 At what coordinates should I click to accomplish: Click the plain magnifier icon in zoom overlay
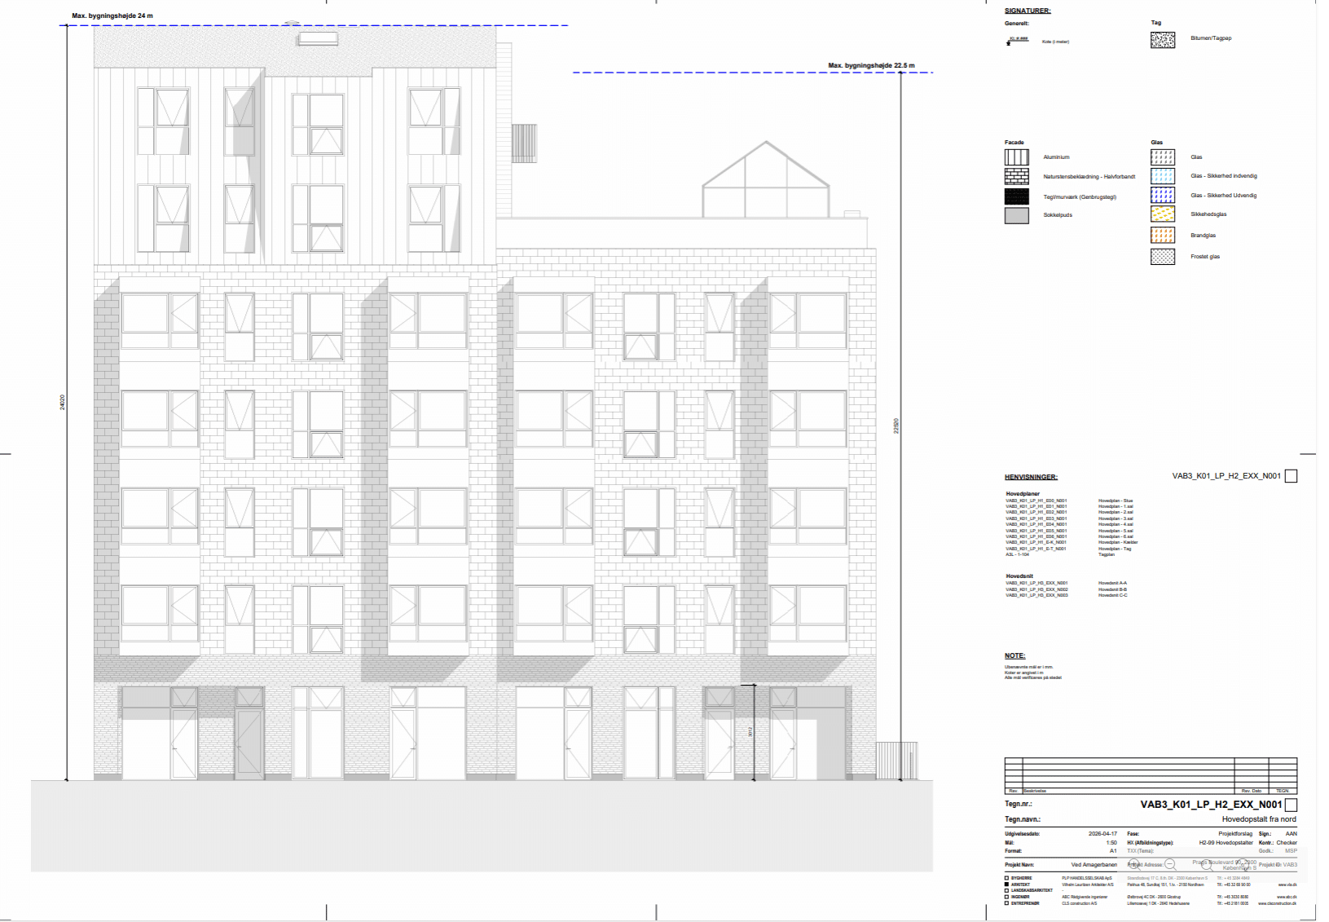click(x=1207, y=863)
